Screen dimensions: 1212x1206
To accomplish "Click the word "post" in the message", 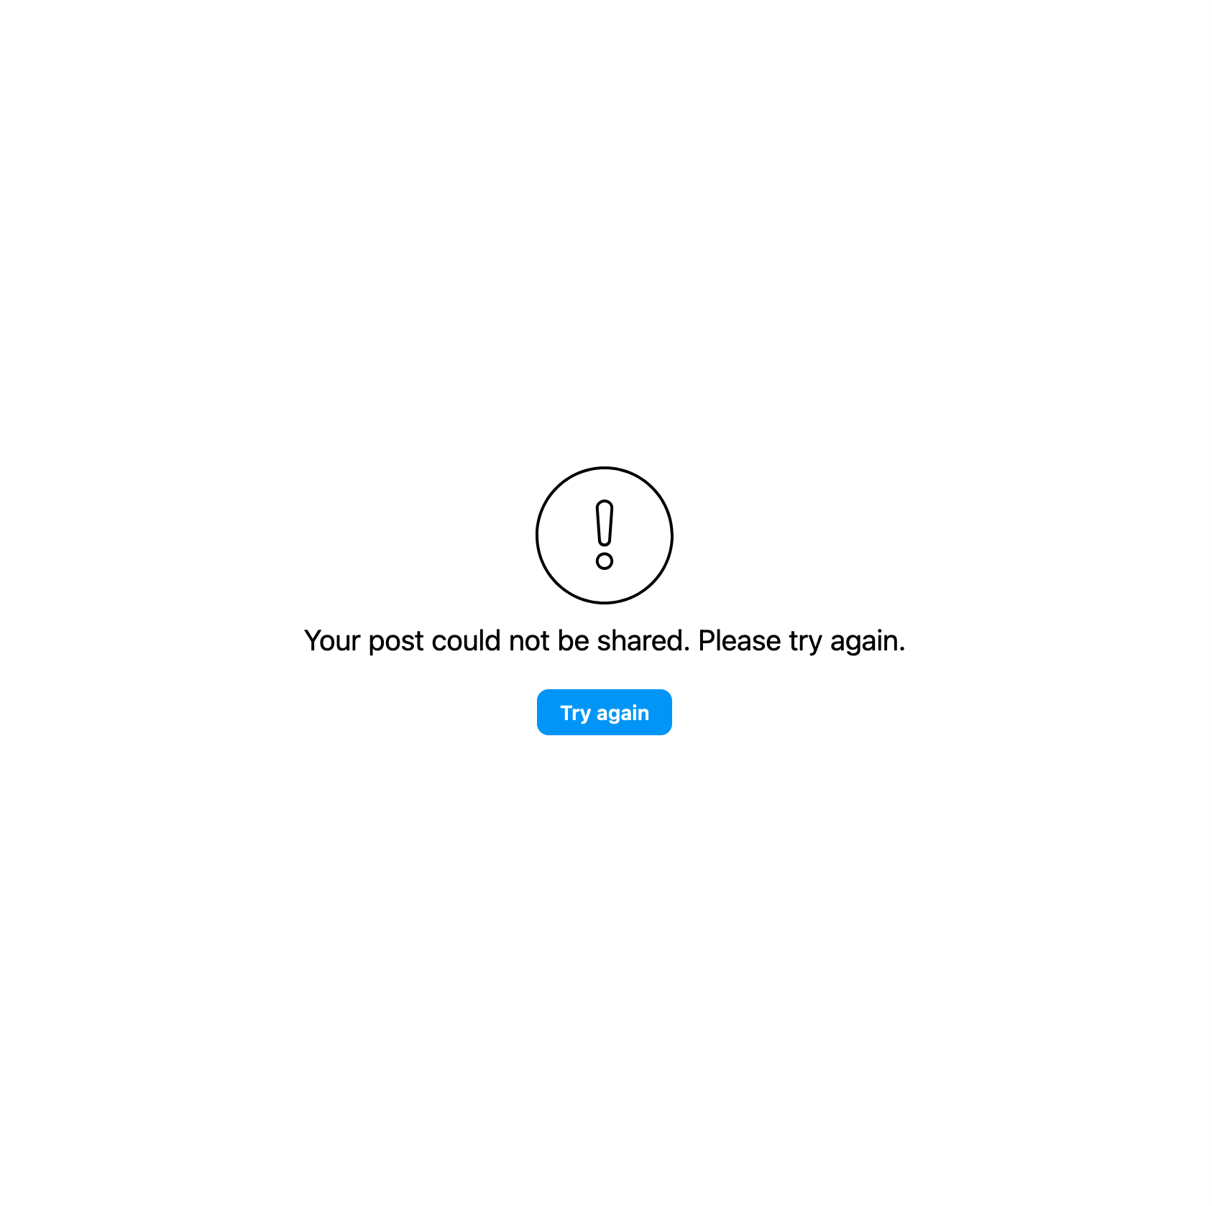I will pos(396,641).
